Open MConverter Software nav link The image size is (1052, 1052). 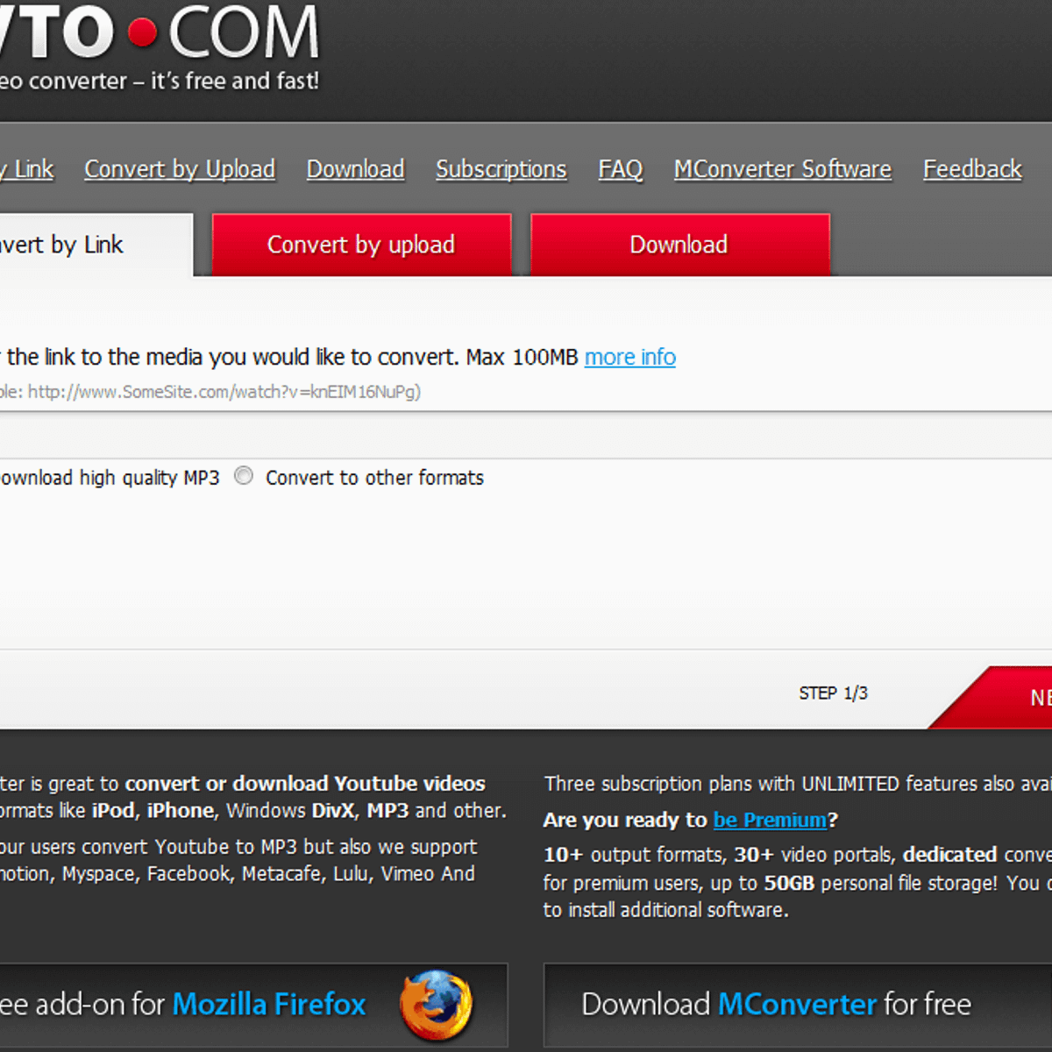783,169
